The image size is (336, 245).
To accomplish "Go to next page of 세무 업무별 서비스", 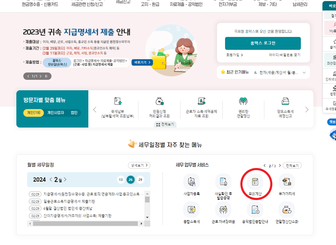I will 280,166.
